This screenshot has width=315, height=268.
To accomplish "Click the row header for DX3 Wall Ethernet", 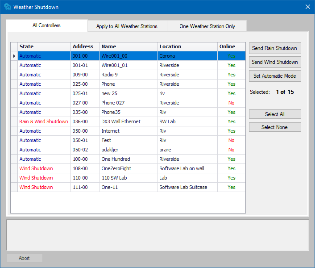I will (x=14, y=121).
